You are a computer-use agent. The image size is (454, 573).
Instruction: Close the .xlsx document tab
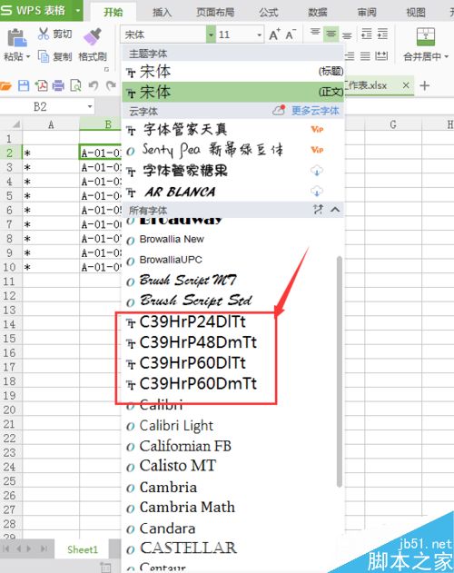[x=406, y=85]
